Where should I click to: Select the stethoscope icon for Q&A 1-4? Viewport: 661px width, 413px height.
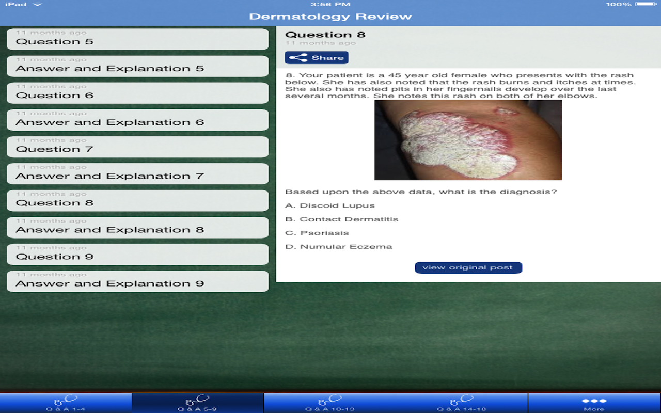[66, 400]
